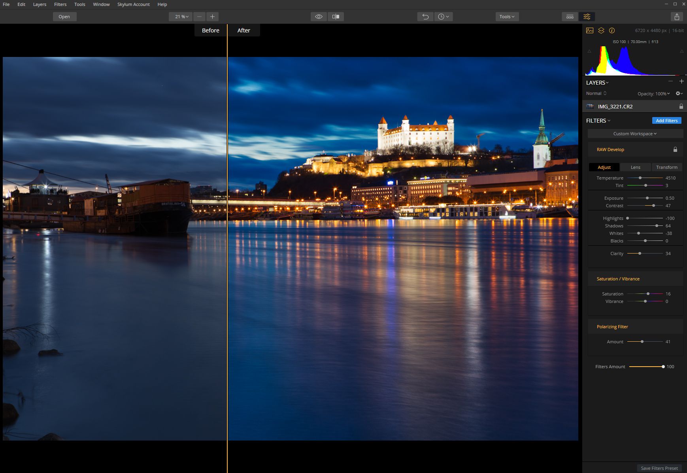Toggle the side panel sliders icon
Image resolution: width=687 pixels, height=473 pixels.
click(587, 17)
